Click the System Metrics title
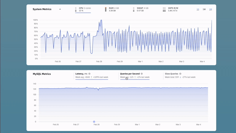 pyautogui.click(x=42, y=9)
